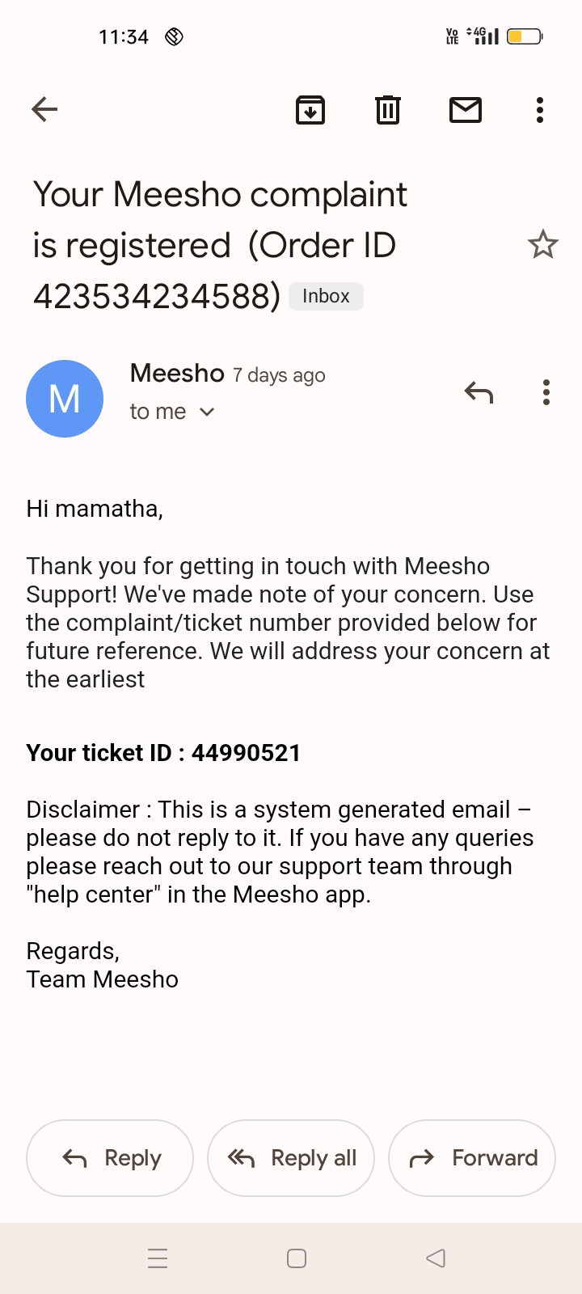Open recent apps from navigation bar
The image size is (582, 1294).
click(158, 1258)
